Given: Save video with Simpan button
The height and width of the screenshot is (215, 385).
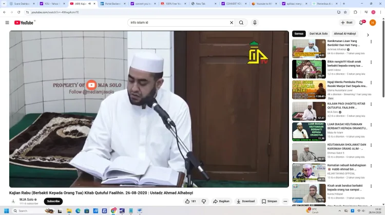Looking at the screenshot, I should [269, 201].
